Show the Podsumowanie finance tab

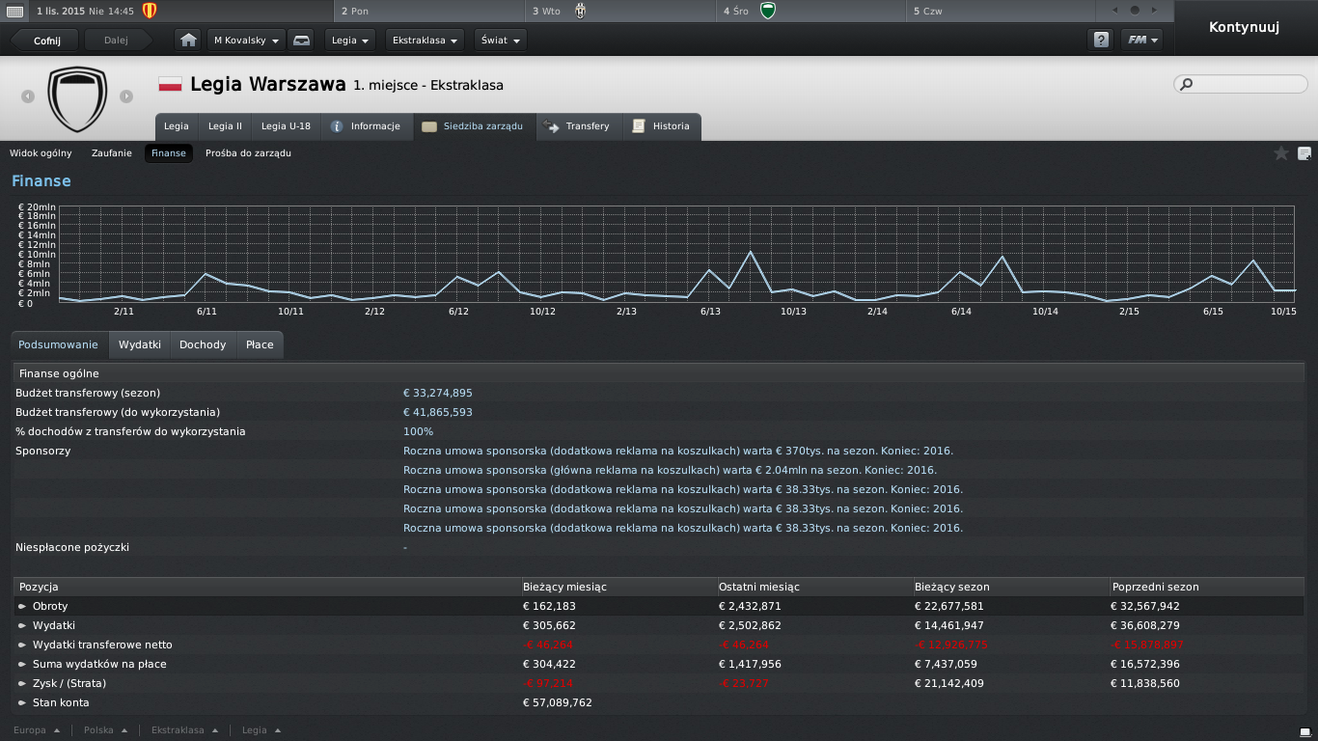(x=59, y=344)
